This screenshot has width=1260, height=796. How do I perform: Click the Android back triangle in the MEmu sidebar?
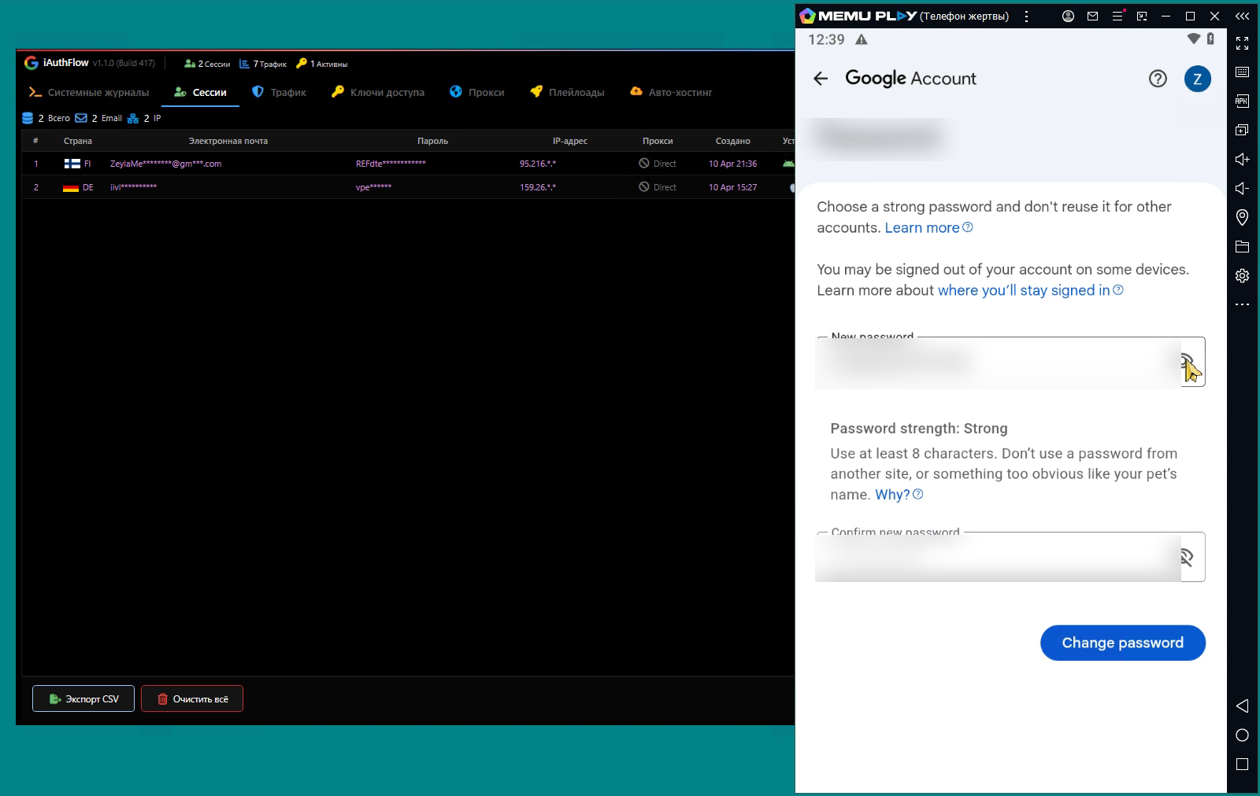click(x=1242, y=706)
